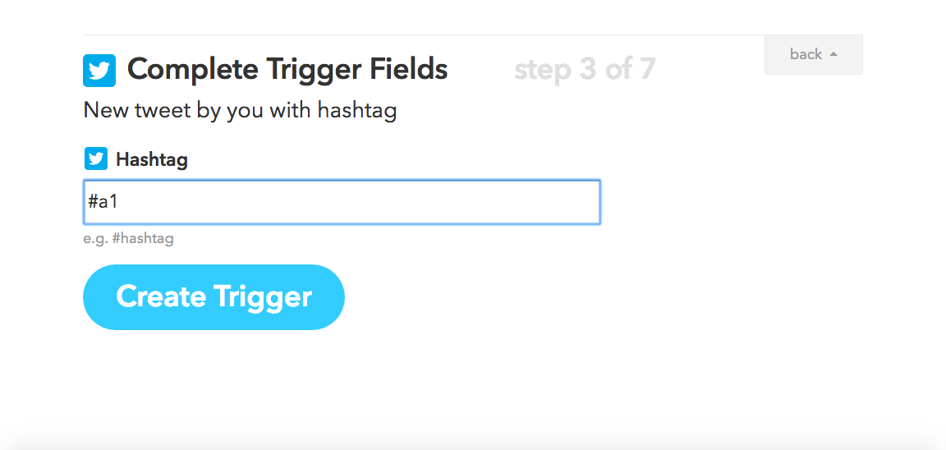Click the 'step 3 of 7' indicator
Screen dimensions: 946x450
point(585,70)
